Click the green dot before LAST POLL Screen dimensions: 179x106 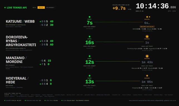click(45, 100)
